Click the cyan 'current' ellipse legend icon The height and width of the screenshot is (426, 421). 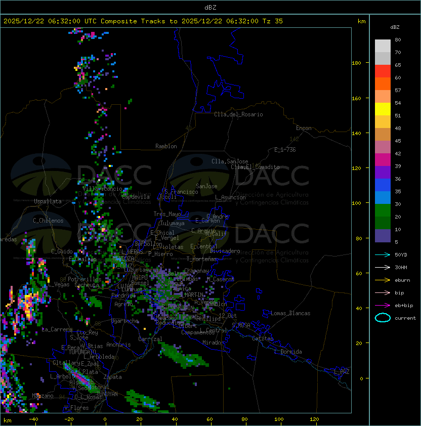point(383,318)
